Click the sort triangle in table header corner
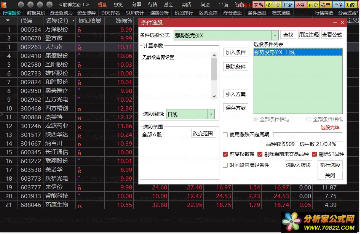 8,21
